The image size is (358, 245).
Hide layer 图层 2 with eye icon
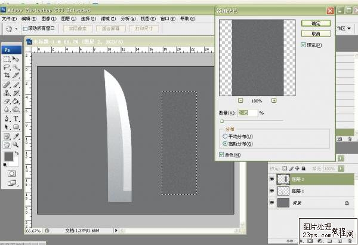[x=271, y=179]
